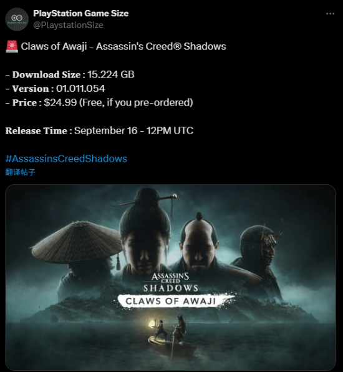The width and height of the screenshot is (343, 372).
Task: Click the 翻译帖子 translate post link
Action: (x=21, y=172)
